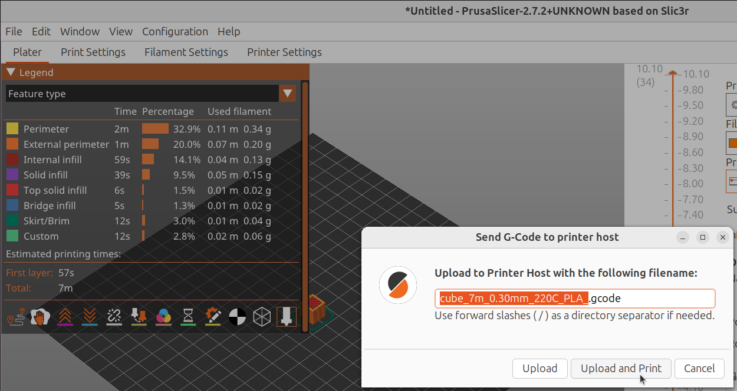The height and width of the screenshot is (391, 737).
Task: Click the Total time value 7m
Action: 65,288
